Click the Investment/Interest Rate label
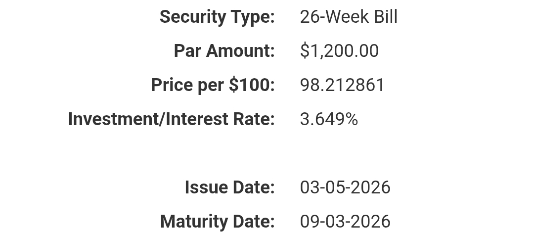The image size is (534, 233). point(171,119)
